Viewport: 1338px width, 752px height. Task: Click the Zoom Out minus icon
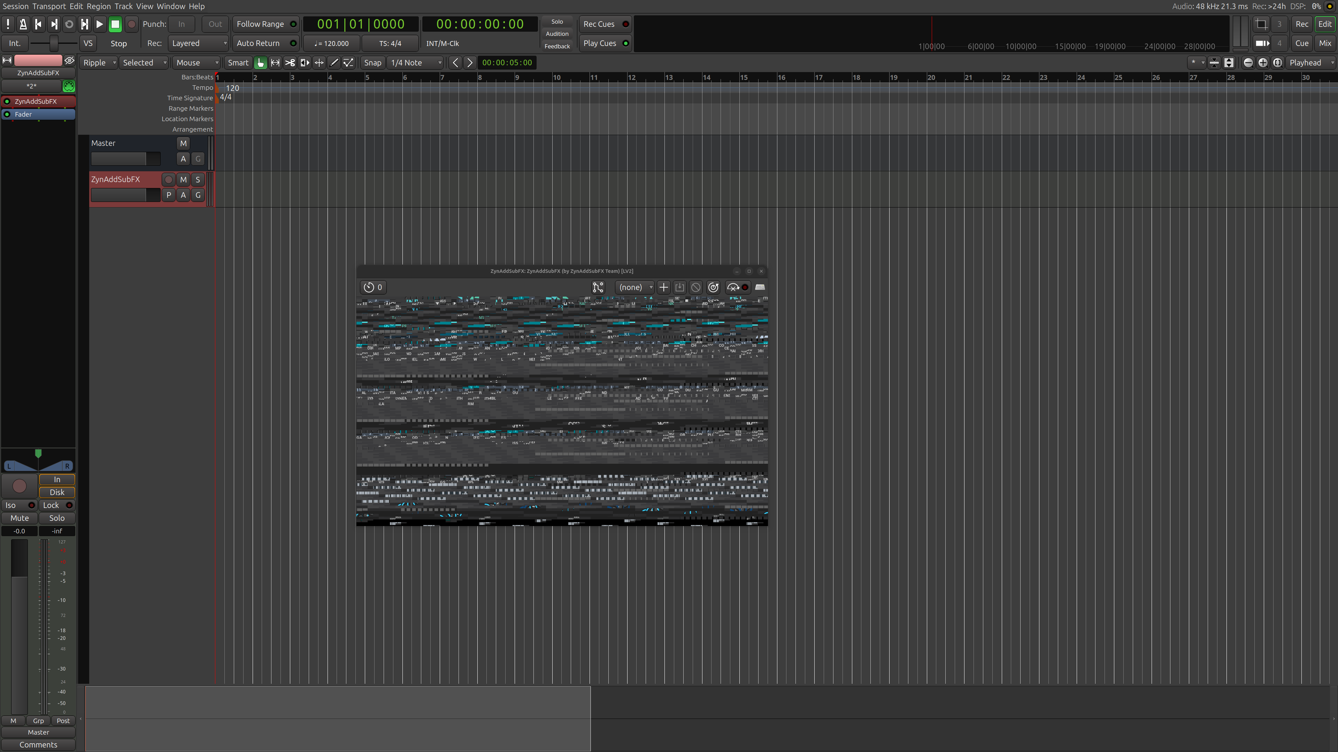[1248, 63]
